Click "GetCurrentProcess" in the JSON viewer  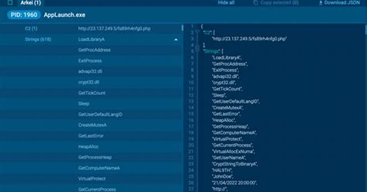point(232,145)
